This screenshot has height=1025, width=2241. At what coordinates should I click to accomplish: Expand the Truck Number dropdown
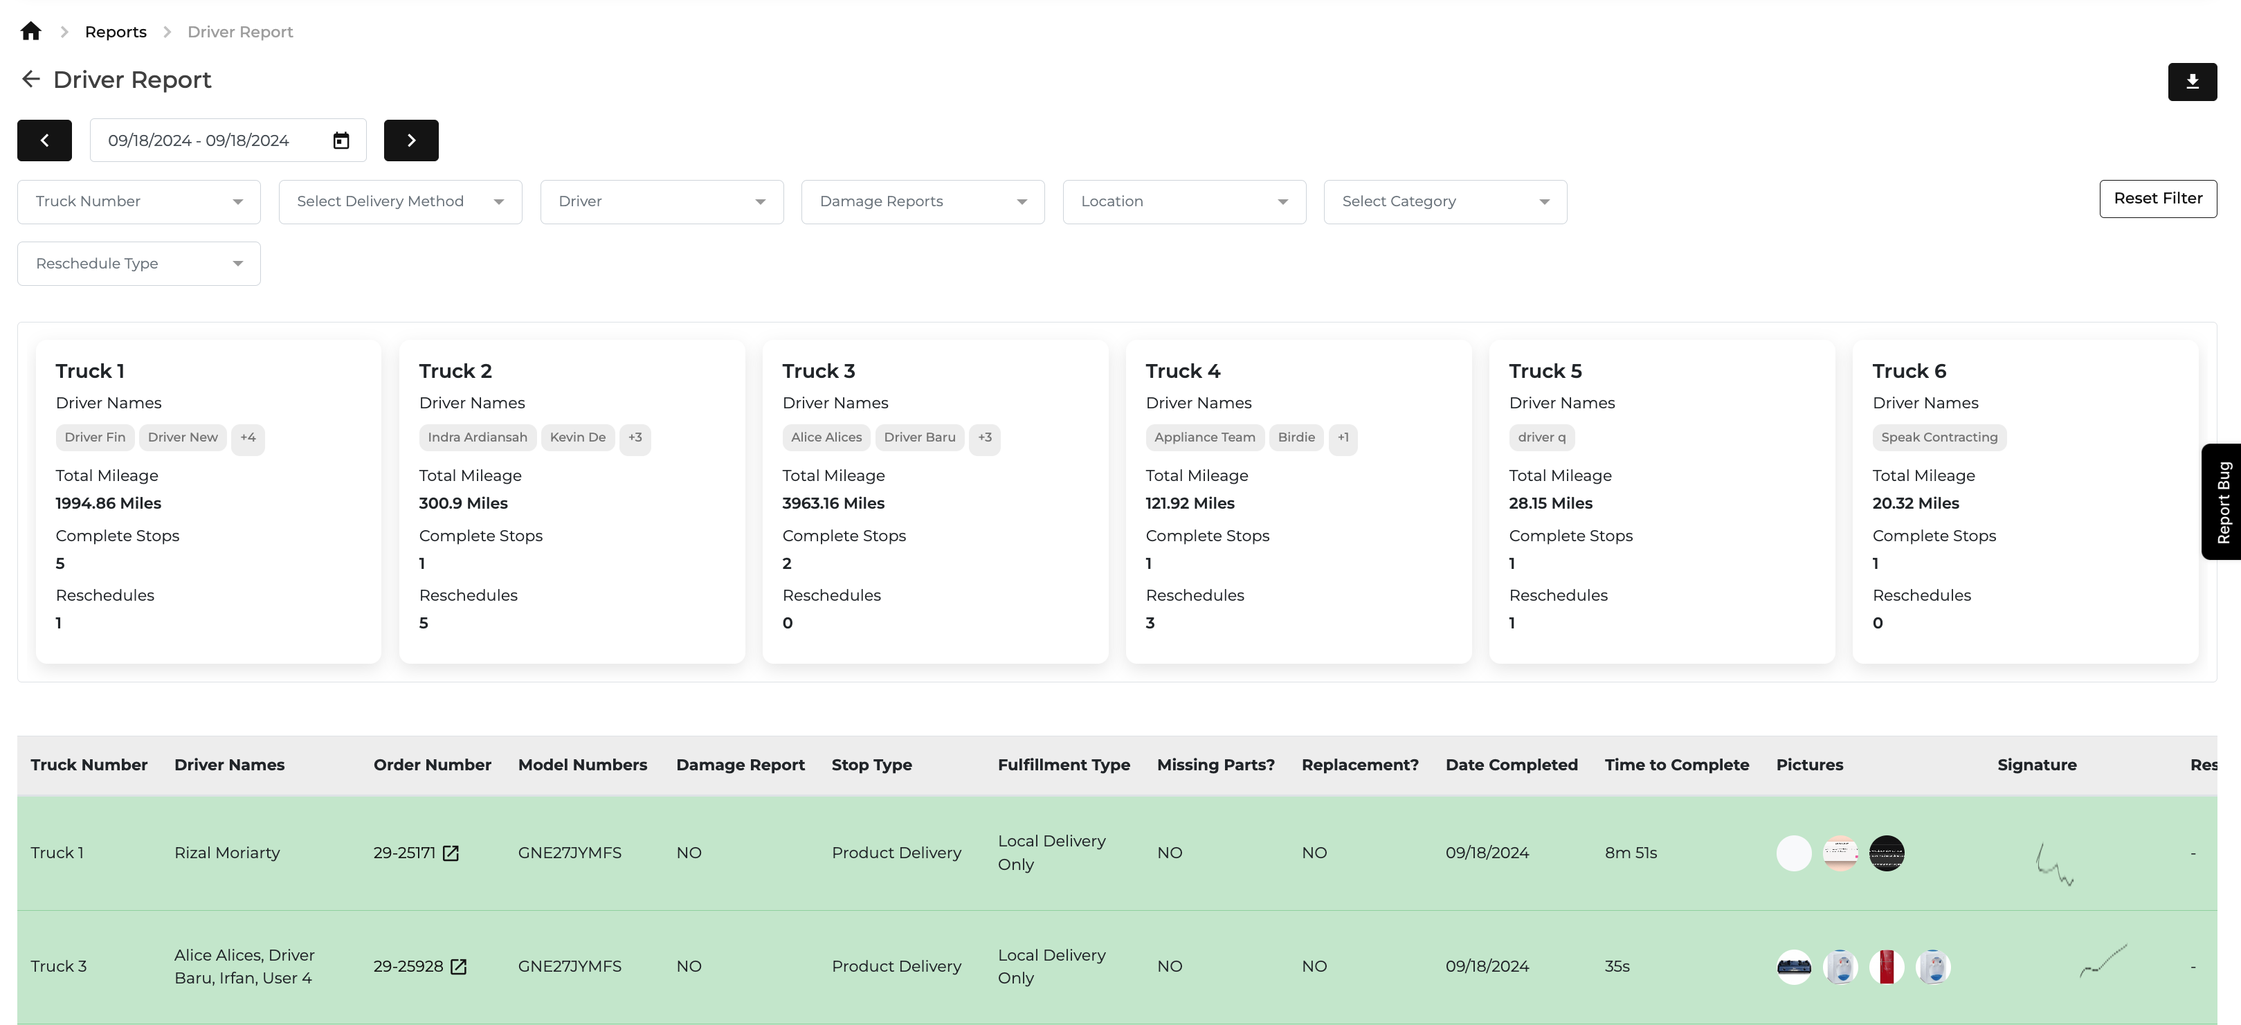click(139, 202)
